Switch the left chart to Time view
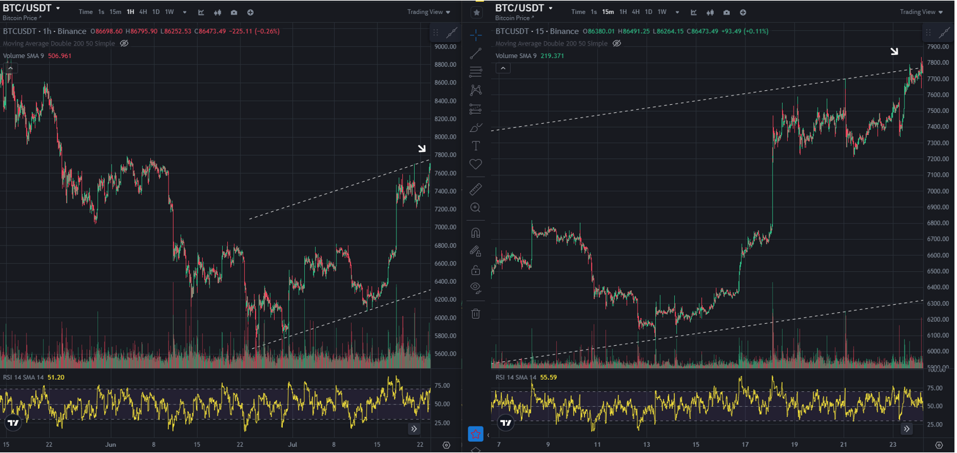 pos(86,12)
